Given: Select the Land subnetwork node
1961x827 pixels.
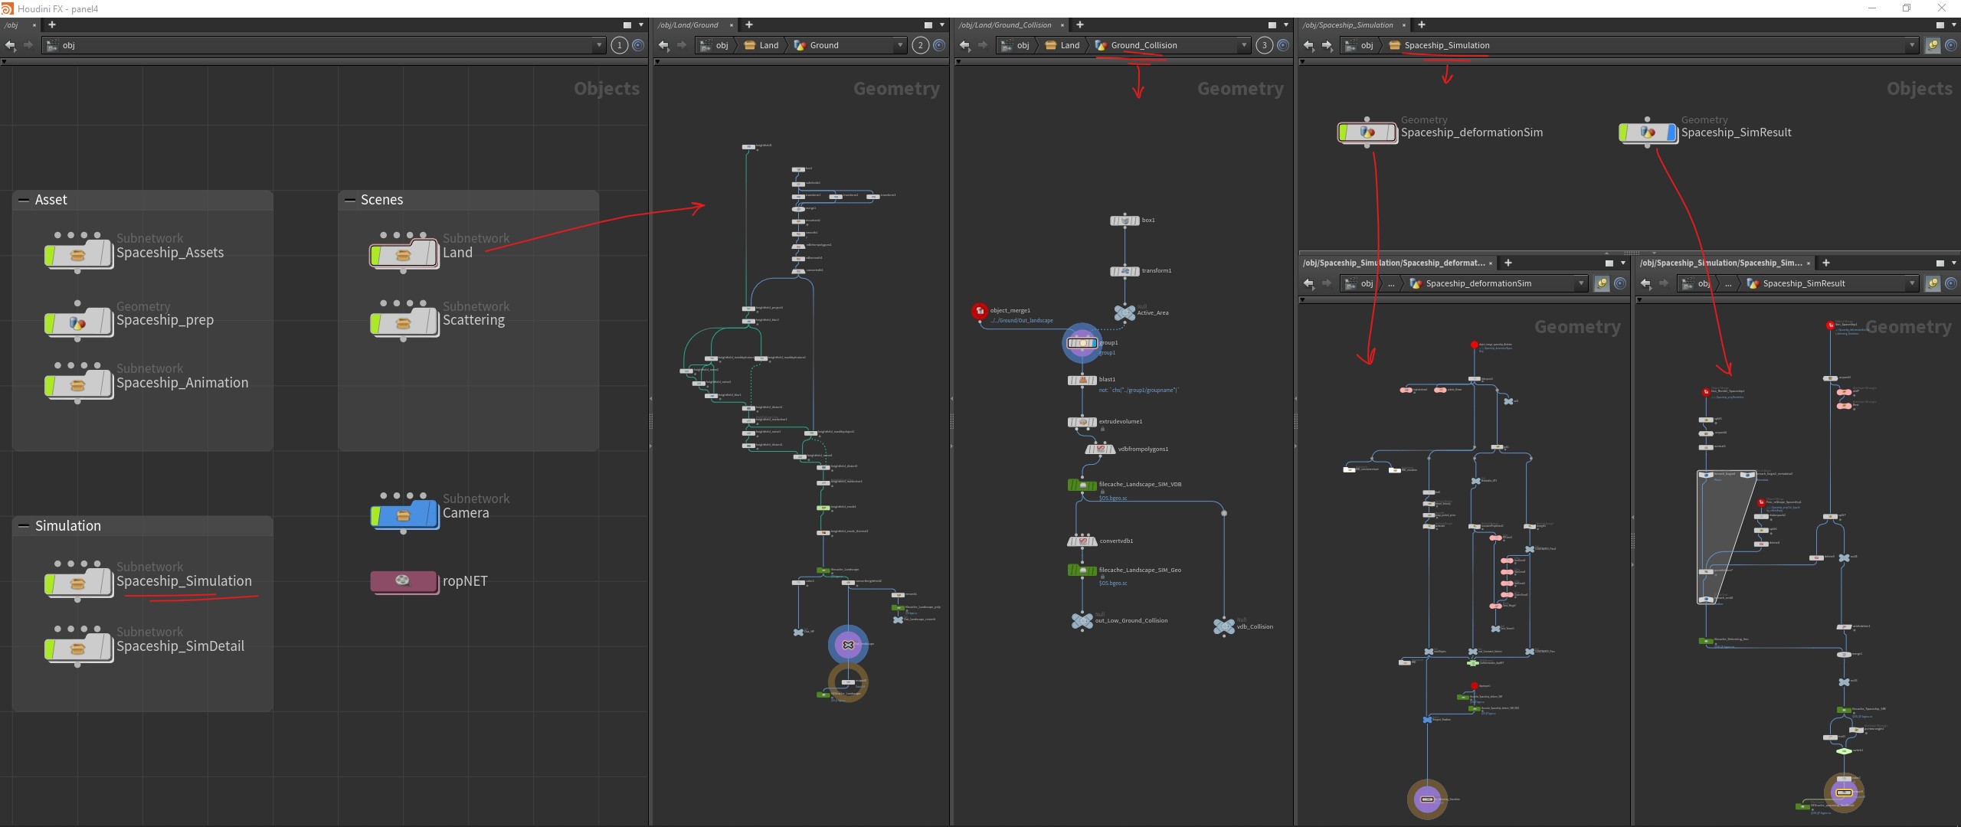Looking at the screenshot, I should pyautogui.click(x=404, y=254).
